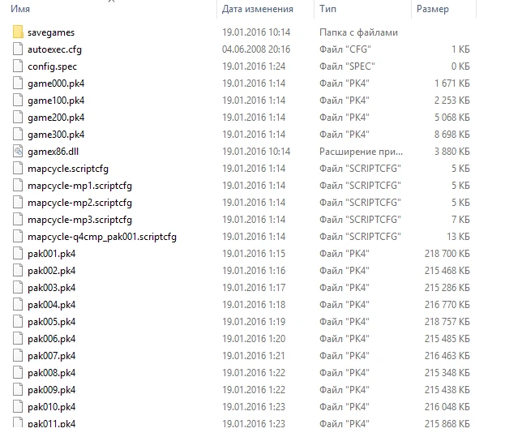Image resolution: width=509 pixels, height=437 pixels.
Task: Click the 3 880 КБ size cell
Action: (x=452, y=152)
